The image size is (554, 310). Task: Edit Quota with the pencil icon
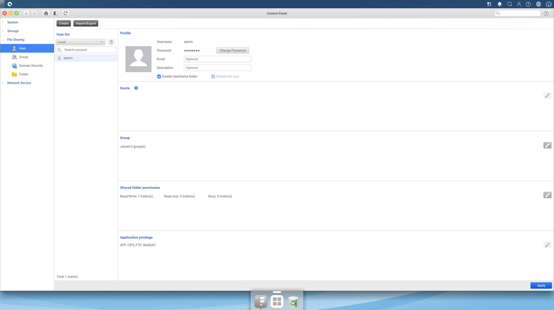(x=547, y=96)
